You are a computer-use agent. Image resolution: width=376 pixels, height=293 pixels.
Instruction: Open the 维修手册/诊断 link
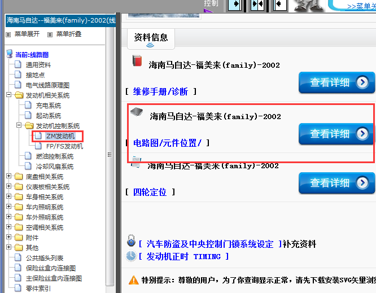tap(160, 91)
